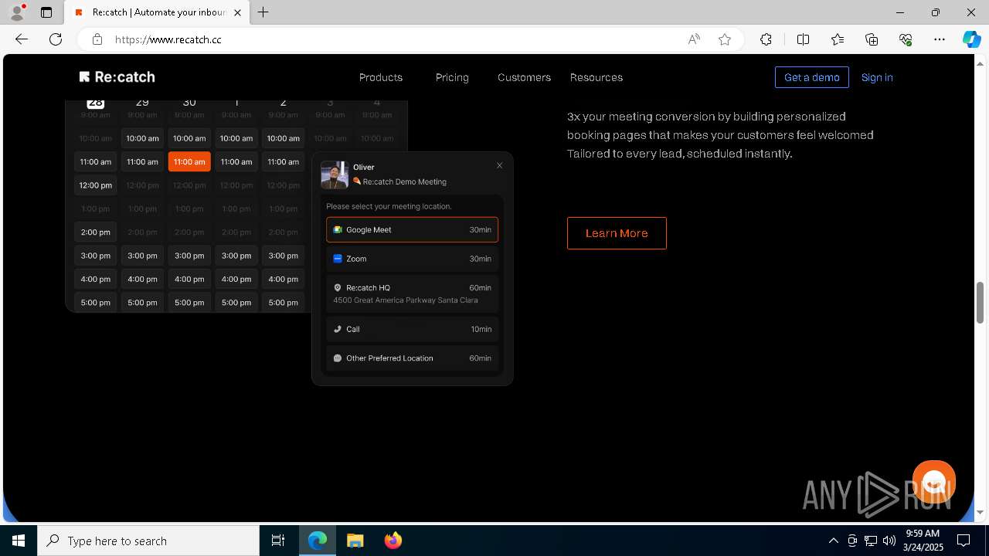The width and height of the screenshot is (989, 556).
Task: Select 2:00 pm slot under 28
Action: pos(96,232)
